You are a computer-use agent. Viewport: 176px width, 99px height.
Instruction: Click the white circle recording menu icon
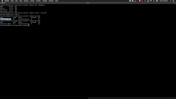point(130,1)
